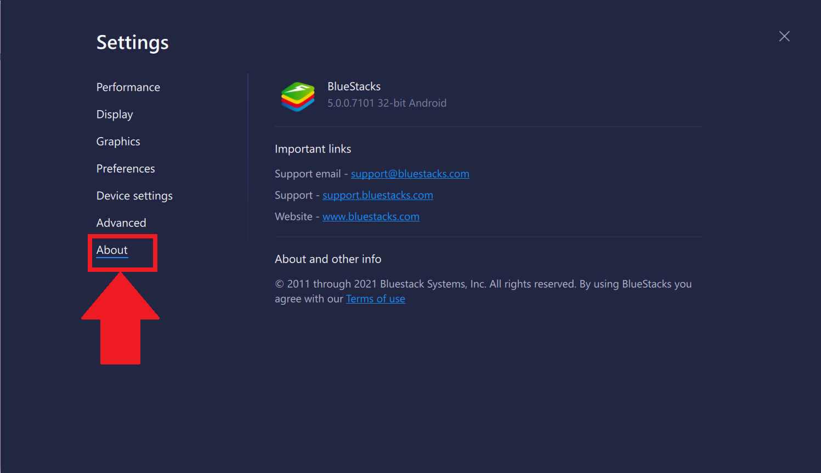
Task: Go to the Device settings tab
Action: coord(134,196)
